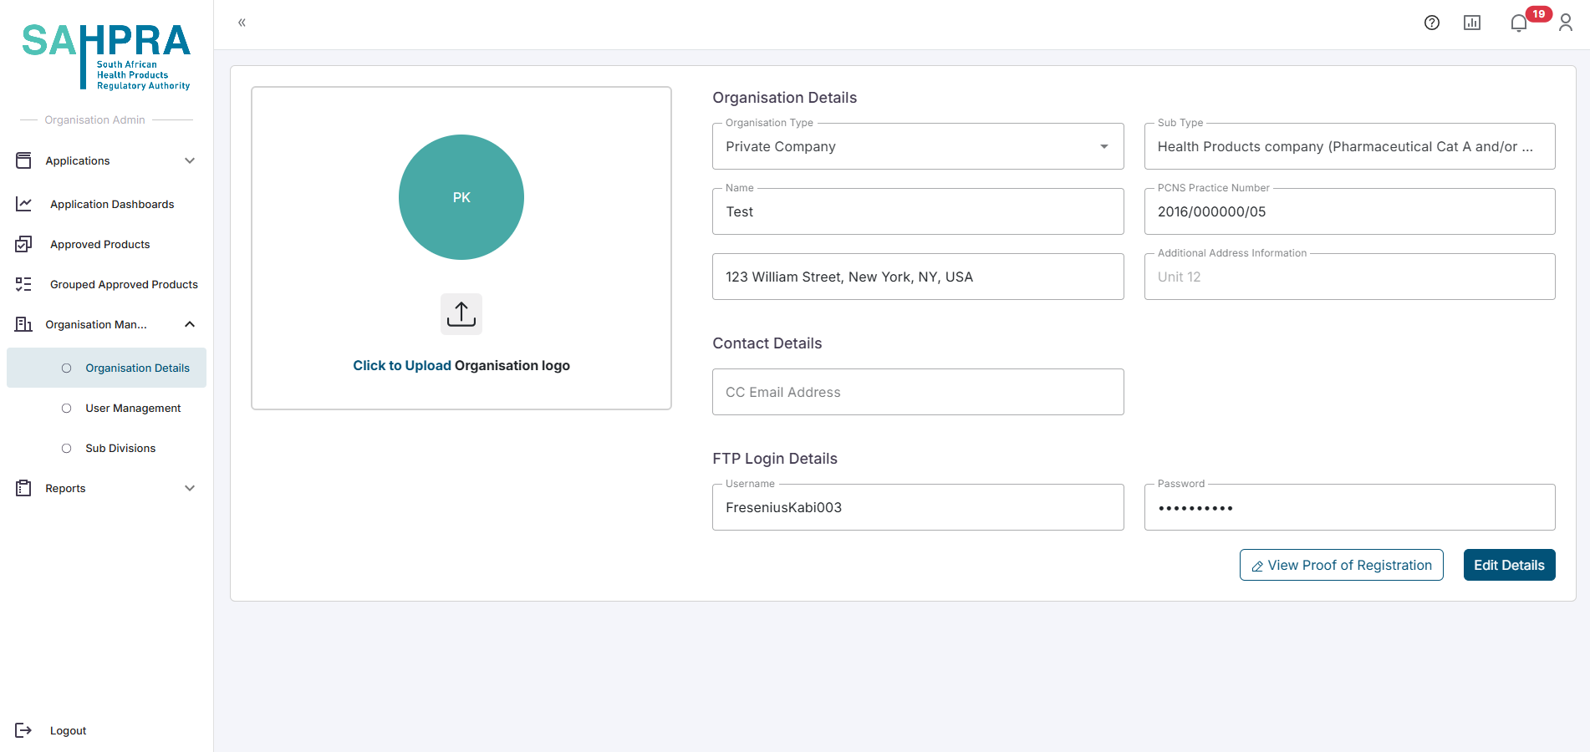Image resolution: width=1590 pixels, height=752 pixels.
Task: Open Application Dashboards menu item
Action: 112,204
